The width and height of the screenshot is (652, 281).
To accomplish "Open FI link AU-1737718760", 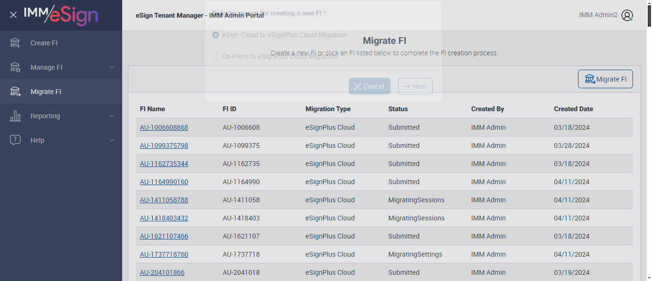I will (x=164, y=254).
